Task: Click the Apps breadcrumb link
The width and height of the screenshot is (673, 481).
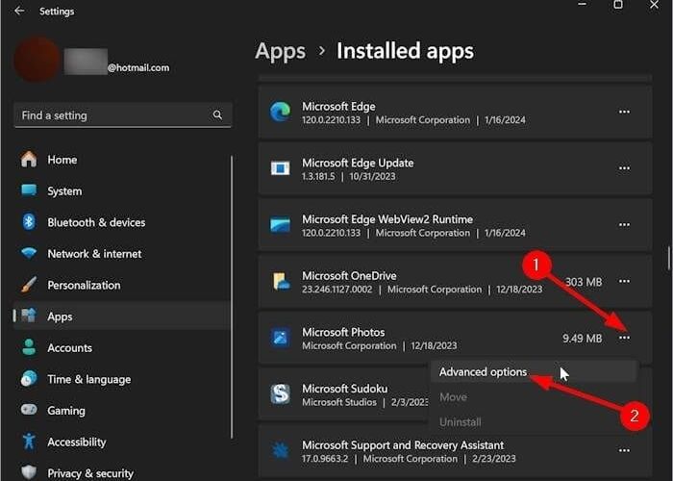Action: [281, 51]
